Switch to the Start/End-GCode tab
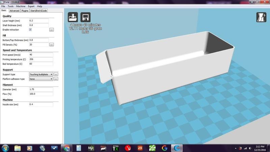Image resolution: width=270 pixels, height=152 pixels. 38,11
